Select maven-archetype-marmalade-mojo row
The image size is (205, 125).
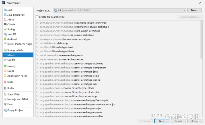click(118, 104)
